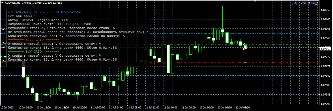Click 'Количество колен: 16' under BUY GRID
The image size is (333, 111).
pos(62,60)
